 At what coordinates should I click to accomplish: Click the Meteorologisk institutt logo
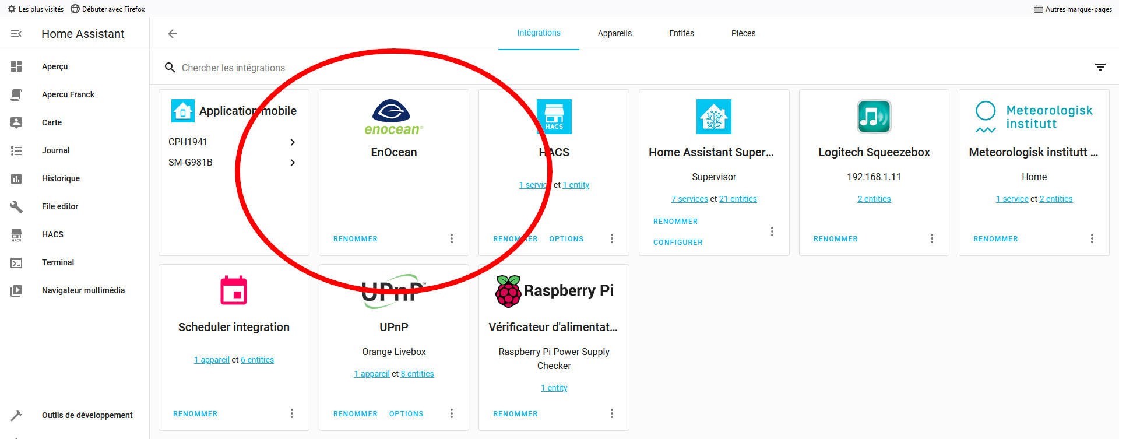1034,117
